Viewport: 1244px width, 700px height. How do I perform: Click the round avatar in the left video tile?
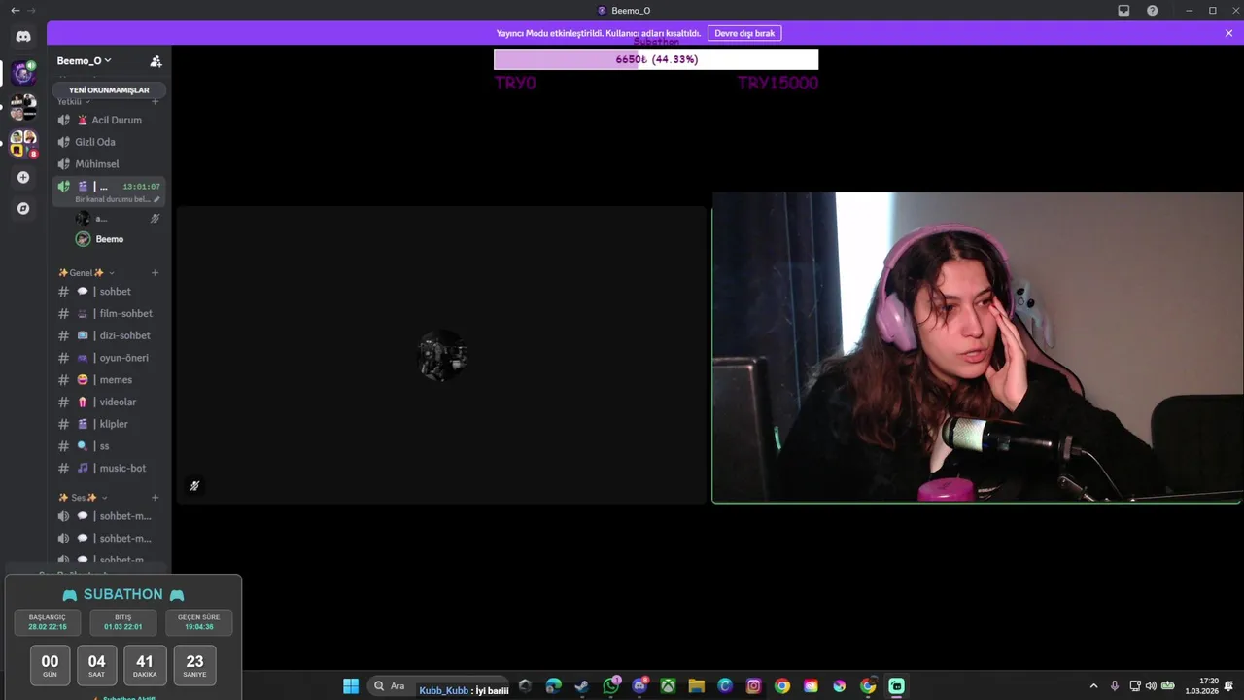tap(442, 355)
